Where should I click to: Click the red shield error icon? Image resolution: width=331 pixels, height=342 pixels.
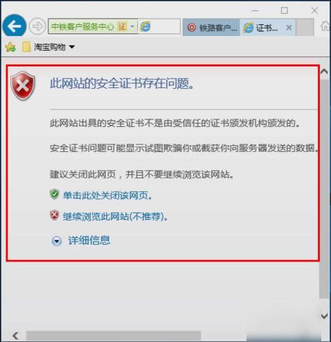point(23,85)
